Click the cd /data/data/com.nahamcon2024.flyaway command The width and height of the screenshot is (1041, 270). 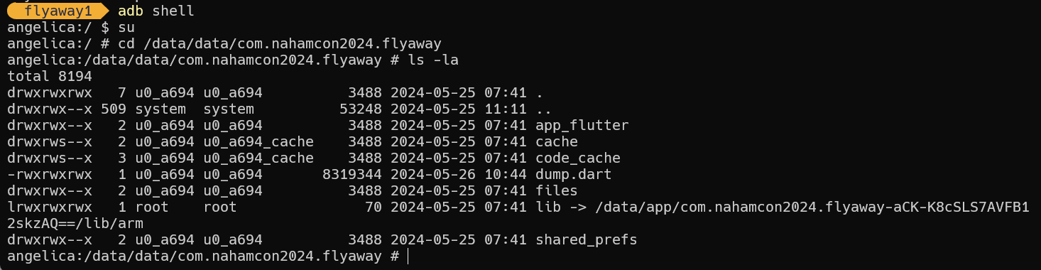[280, 44]
